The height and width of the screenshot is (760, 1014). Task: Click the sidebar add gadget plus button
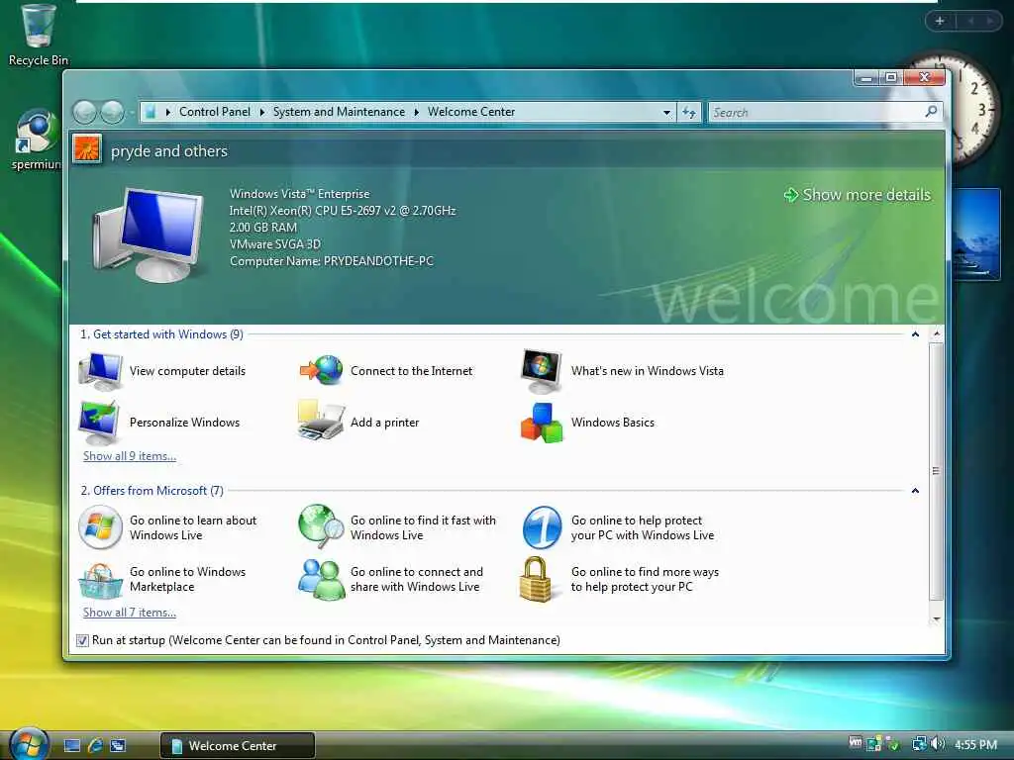click(940, 21)
